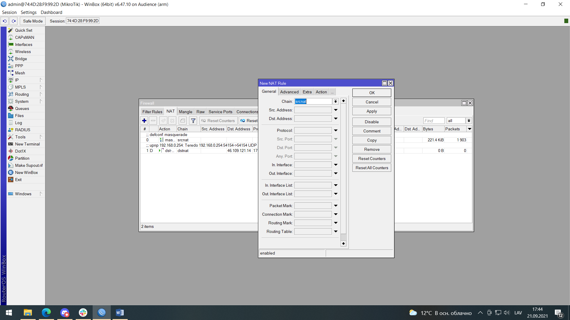
Task: Select the Action tab in New NAT Rule
Action: point(322,92)
